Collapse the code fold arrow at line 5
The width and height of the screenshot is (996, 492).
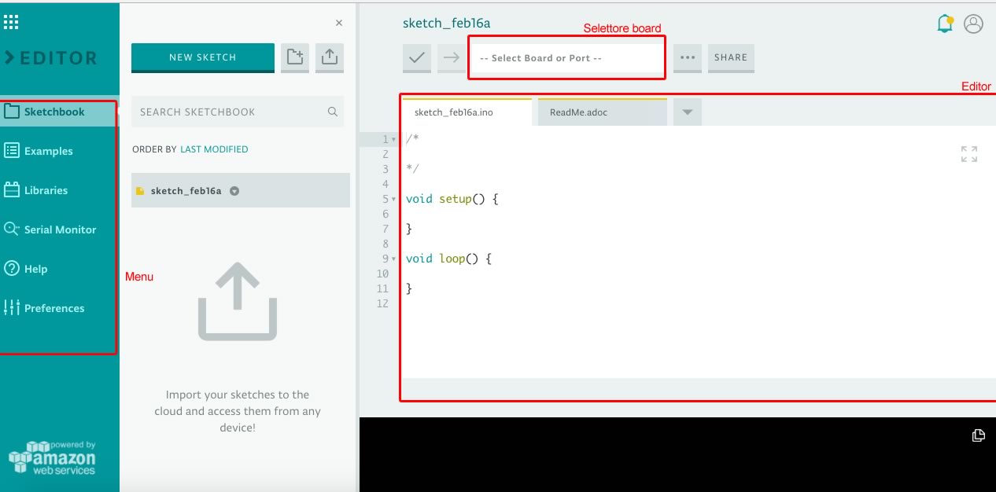[393, 200]
